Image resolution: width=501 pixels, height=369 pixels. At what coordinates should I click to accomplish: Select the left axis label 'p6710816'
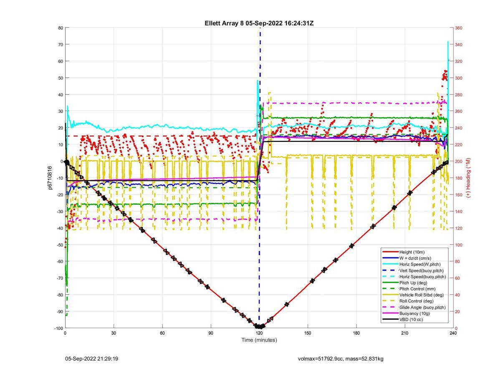pyautogui.click(x=50, y=178)
